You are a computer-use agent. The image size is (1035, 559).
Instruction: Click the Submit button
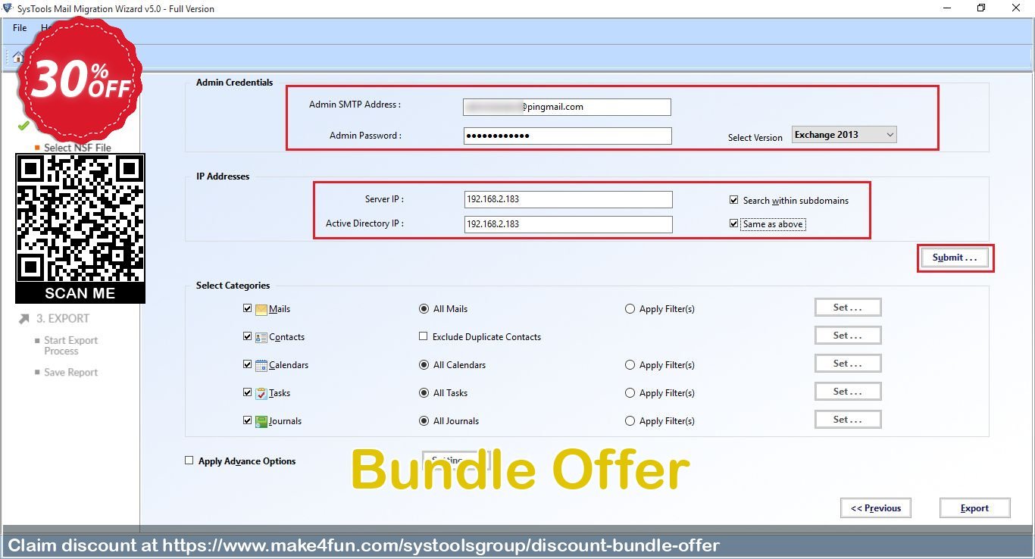coord(955,258)
